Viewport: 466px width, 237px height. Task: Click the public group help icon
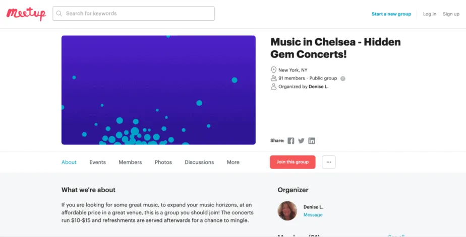343,78
